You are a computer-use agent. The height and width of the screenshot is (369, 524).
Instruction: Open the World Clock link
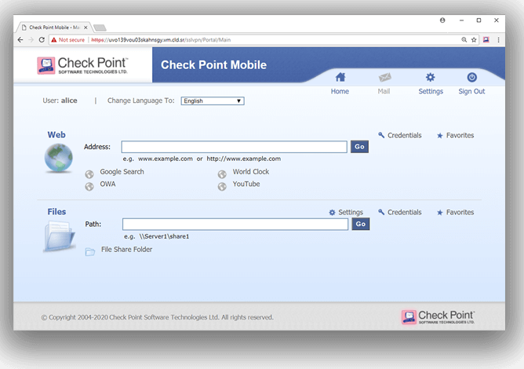click(x=250, y=172)
